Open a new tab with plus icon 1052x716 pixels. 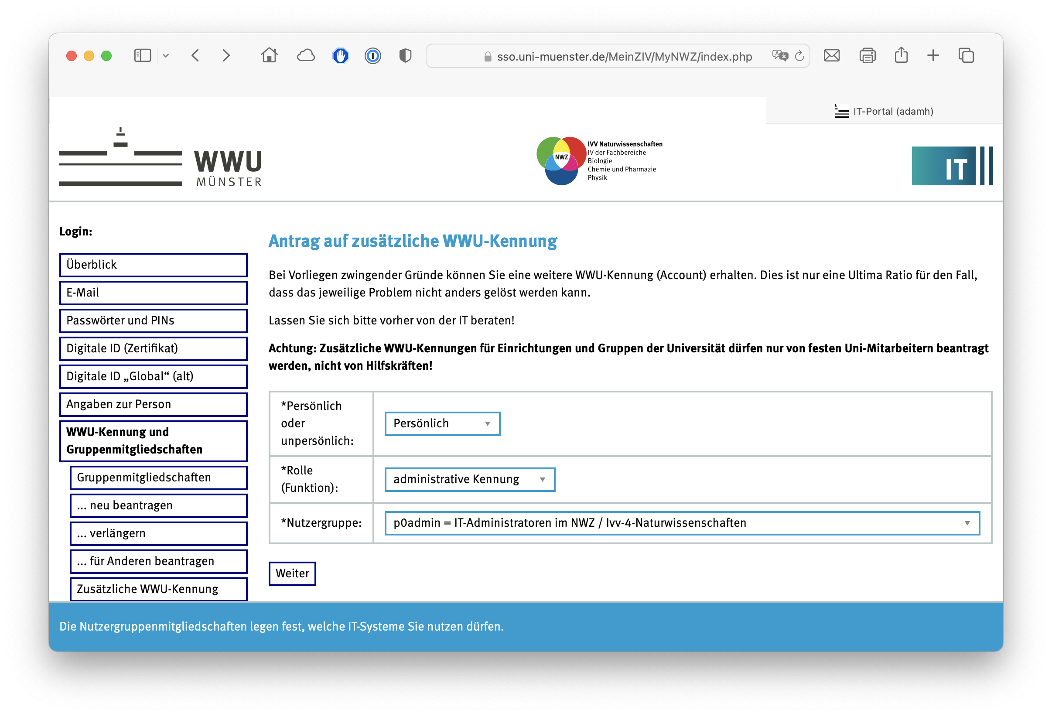click(933, 56)
